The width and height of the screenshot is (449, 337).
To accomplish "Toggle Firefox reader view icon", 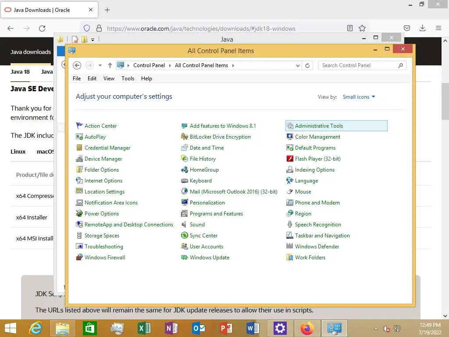I will click(x=349, y=28).
